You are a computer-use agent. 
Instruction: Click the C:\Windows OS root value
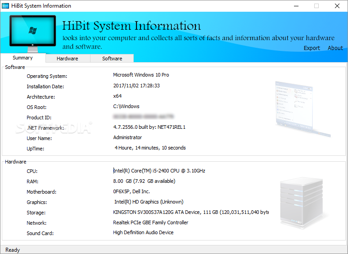coord(126,106)
